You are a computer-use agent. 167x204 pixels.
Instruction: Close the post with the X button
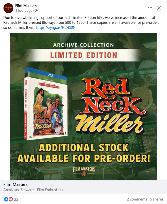coord(159,8)
